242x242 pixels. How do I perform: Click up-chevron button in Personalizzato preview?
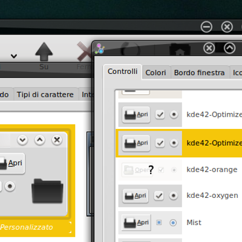pyautogui.click(x=40, y=140)
